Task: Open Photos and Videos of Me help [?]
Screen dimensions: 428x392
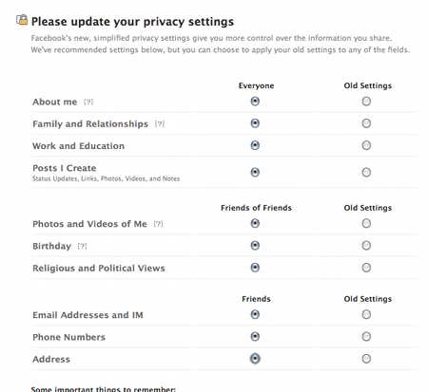Action: point(158,224)
